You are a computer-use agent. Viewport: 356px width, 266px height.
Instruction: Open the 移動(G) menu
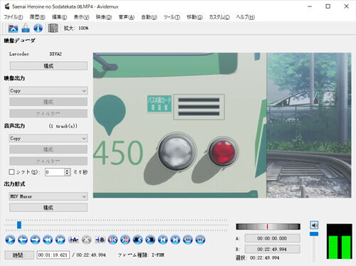pyautogui.click(x=194, y=17)
